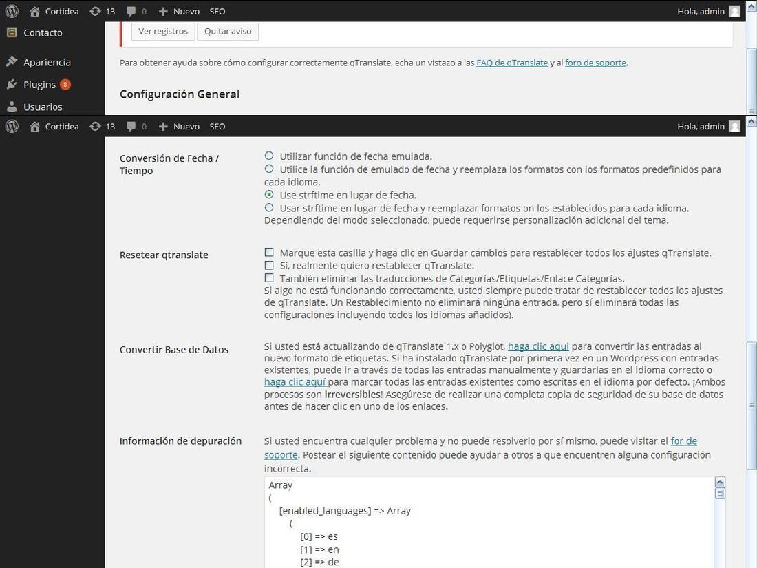
Task: Click '[1] => en' line in debug output
Action: 319,549
